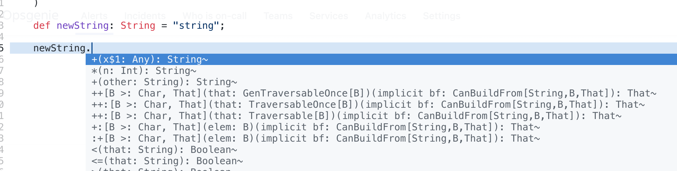This screenshot has width=677, height=171.
Task: Open the Who is on-call tab
Action: pyautogui.click(x=215, y=16)
